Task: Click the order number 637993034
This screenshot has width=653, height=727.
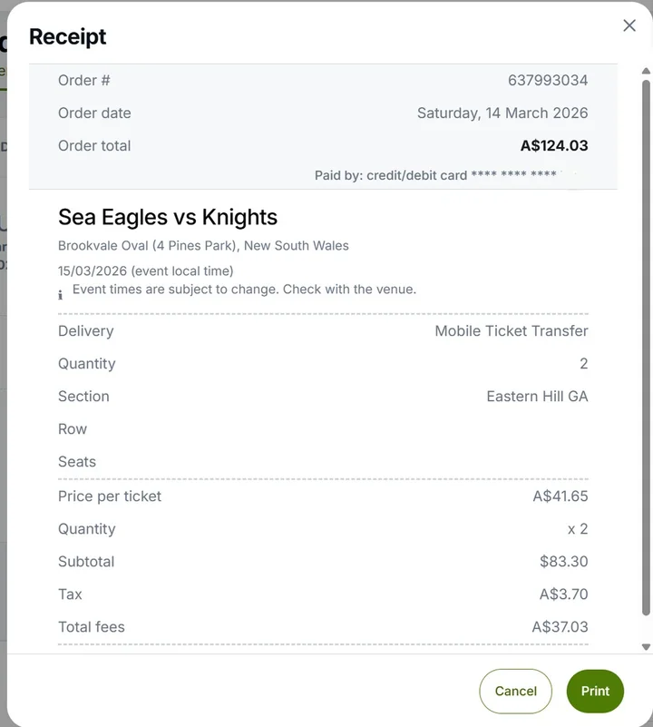Action: [x=548, y=81]
